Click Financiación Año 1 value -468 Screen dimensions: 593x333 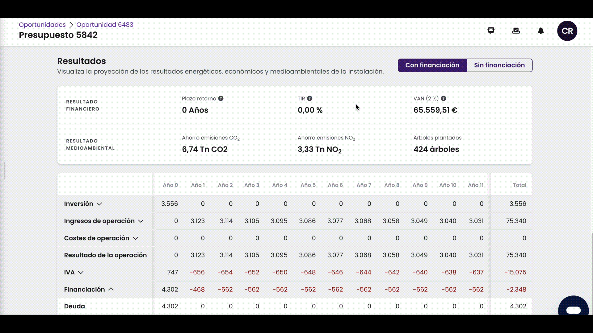[197, 290]
